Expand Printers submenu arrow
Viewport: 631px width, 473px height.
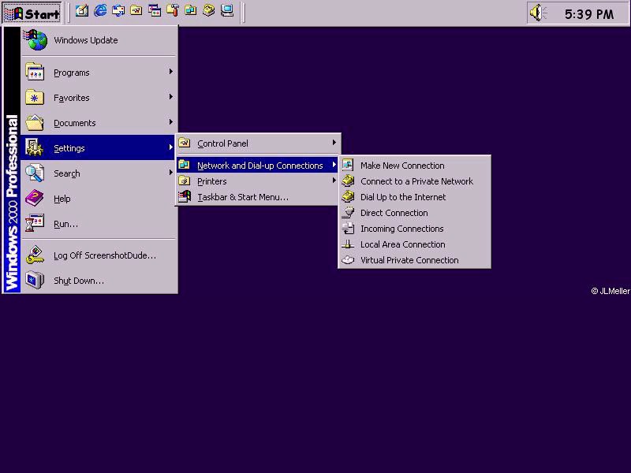click(334, 181)
